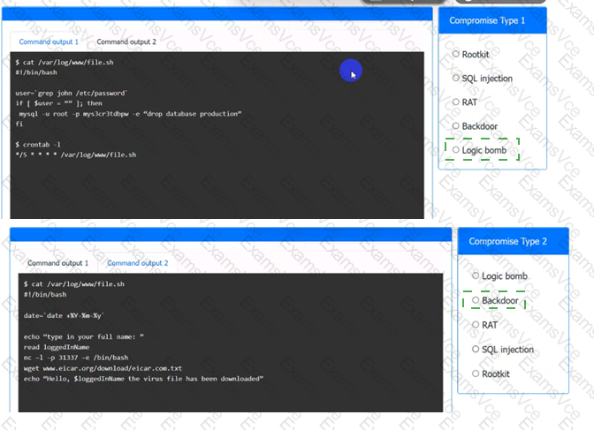
Task: Pick Backdoor option in Compromise Type 1
Action: (x=456, y=125)
